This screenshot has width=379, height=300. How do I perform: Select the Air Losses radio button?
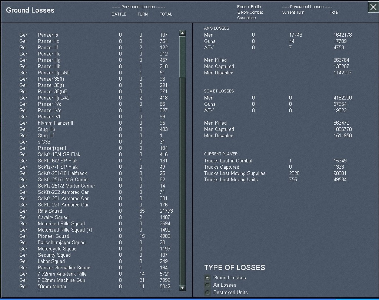[x=207, y=285]
